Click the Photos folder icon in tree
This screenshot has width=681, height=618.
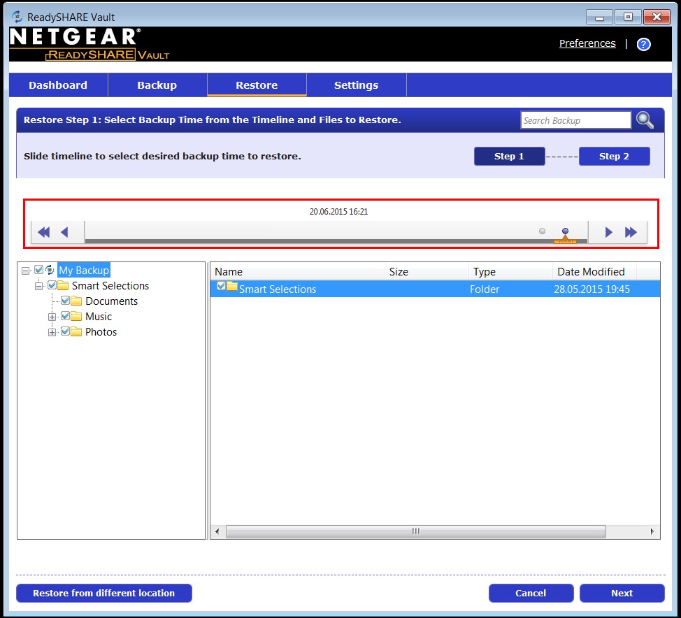point(76,332)
